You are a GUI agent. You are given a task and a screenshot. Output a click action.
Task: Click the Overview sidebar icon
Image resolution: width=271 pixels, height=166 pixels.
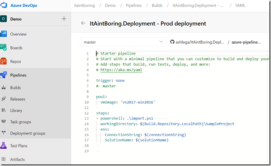click(3, 34)
